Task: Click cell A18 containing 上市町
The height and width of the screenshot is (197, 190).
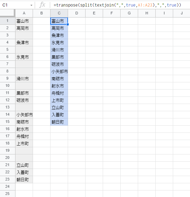Action: pos(24,143)
